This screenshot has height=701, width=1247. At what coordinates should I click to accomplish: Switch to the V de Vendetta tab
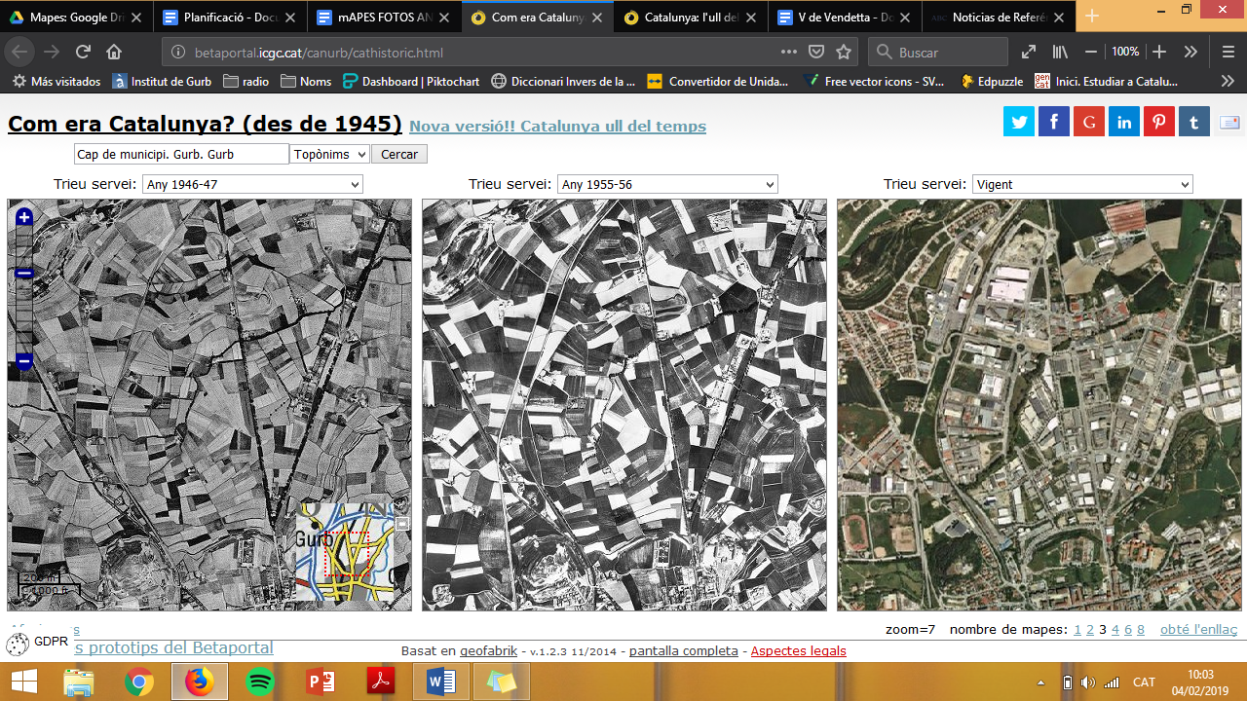[847, 18]
